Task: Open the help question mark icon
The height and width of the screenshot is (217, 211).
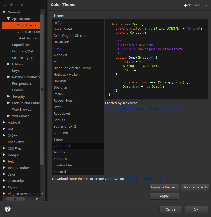Action: click(8, 209)
